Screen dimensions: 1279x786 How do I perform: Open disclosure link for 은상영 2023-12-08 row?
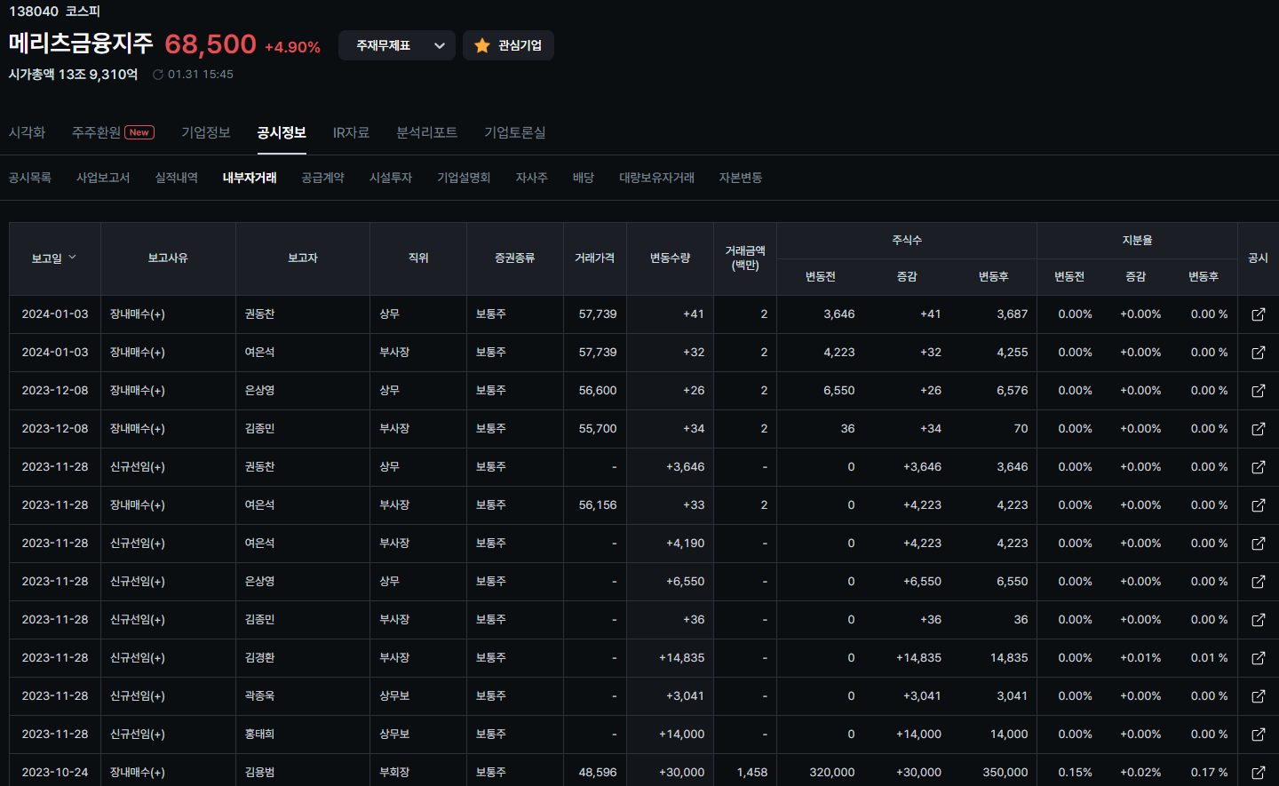tap(1258, 391)
